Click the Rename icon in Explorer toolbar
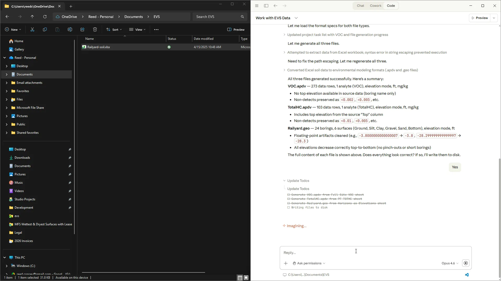 tap(70, 30)
